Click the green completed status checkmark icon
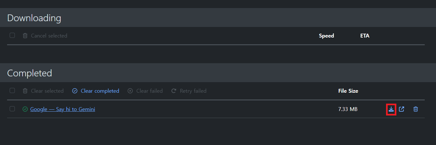 pos(25,109)
